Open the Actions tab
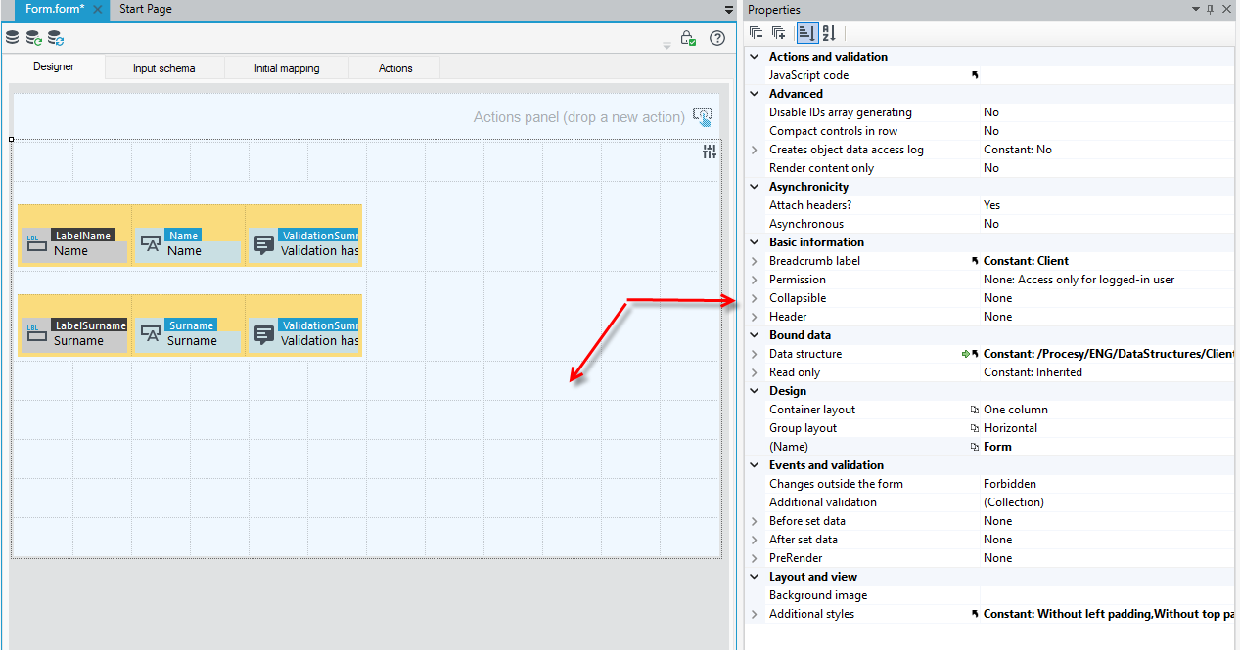 [395, 68]
